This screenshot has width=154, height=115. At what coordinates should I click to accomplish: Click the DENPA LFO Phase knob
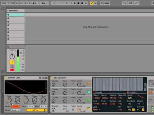(35, 100)
